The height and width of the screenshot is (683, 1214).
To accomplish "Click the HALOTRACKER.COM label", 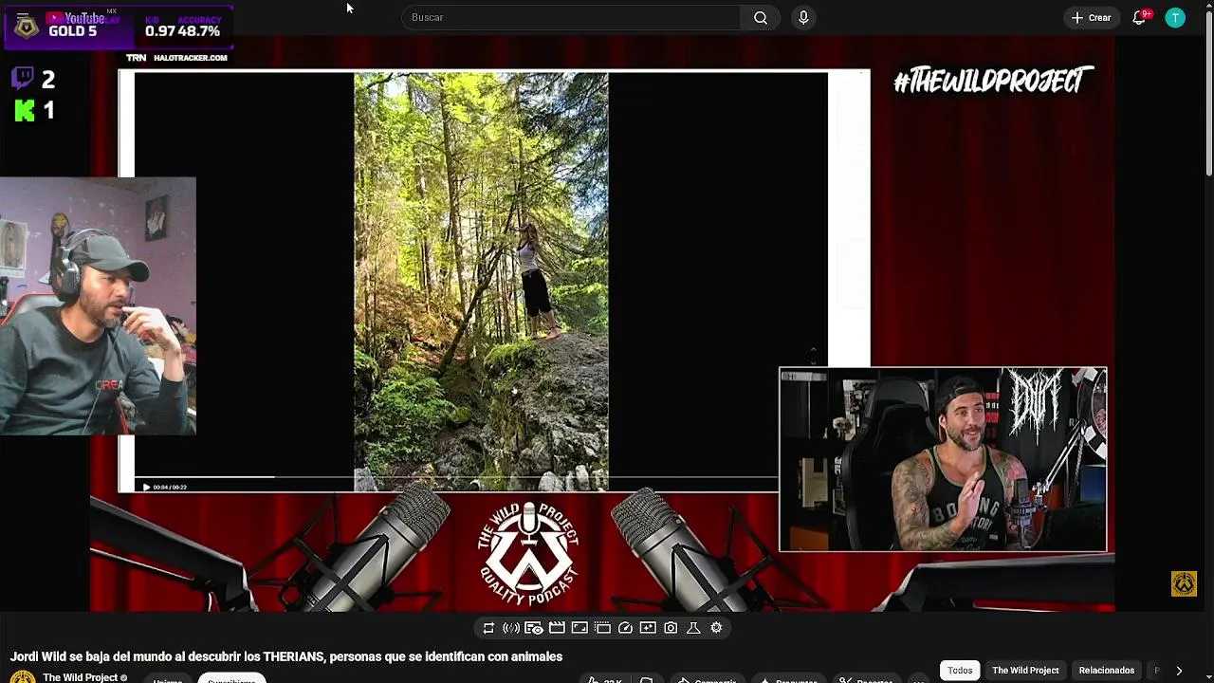I will click(x=190, y=58).
